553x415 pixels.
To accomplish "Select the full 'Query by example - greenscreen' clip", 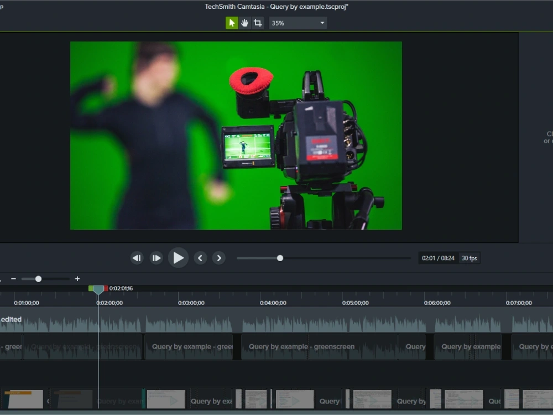I will click(319, 346).
